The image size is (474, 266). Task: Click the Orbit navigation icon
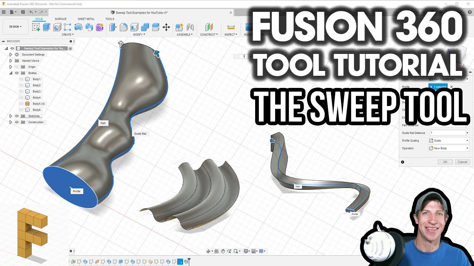coord(209,251)
